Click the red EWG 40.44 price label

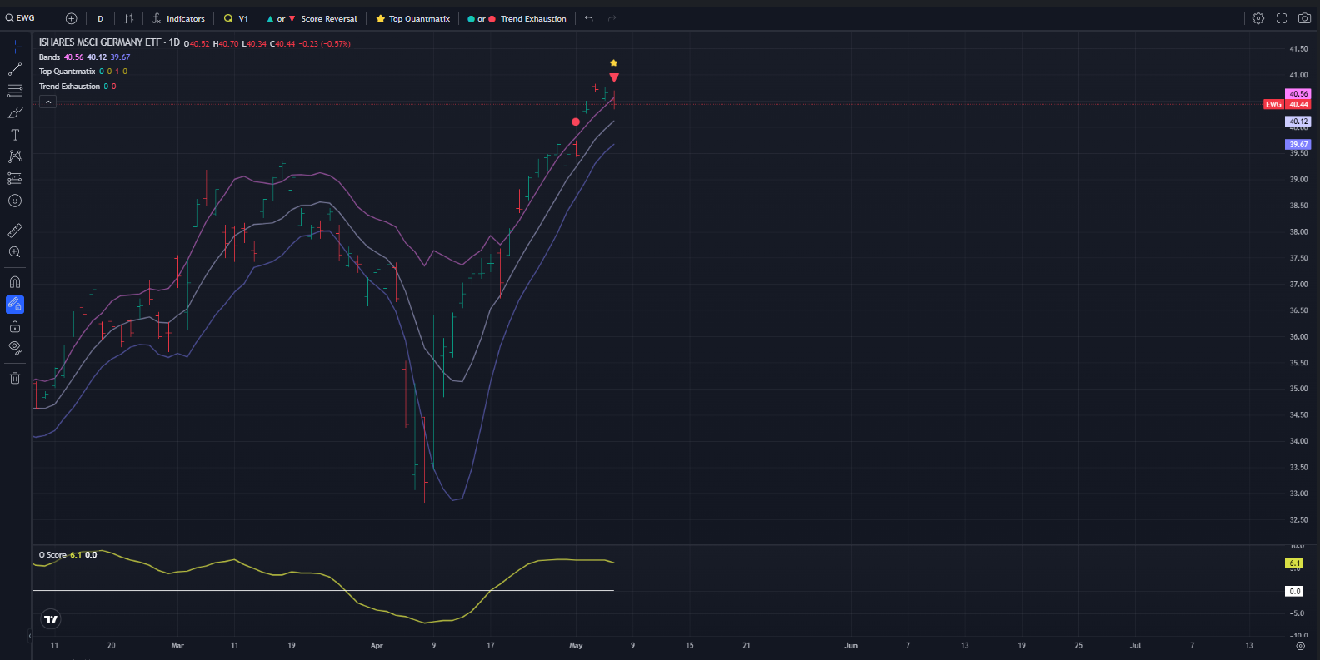(1287, 104)
